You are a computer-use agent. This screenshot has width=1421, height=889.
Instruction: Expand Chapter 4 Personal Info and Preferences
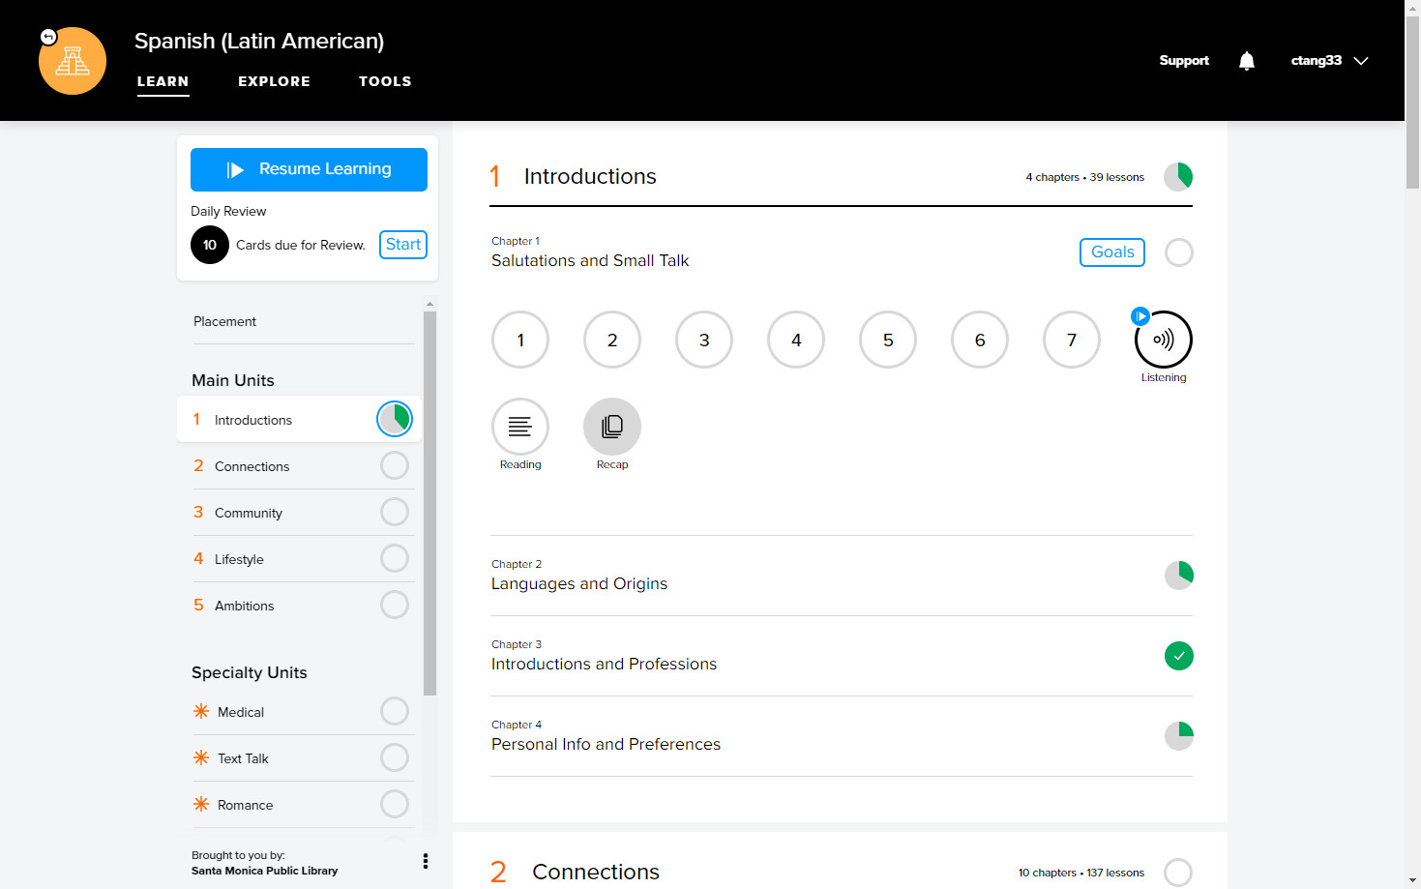[x=842, y=736]
